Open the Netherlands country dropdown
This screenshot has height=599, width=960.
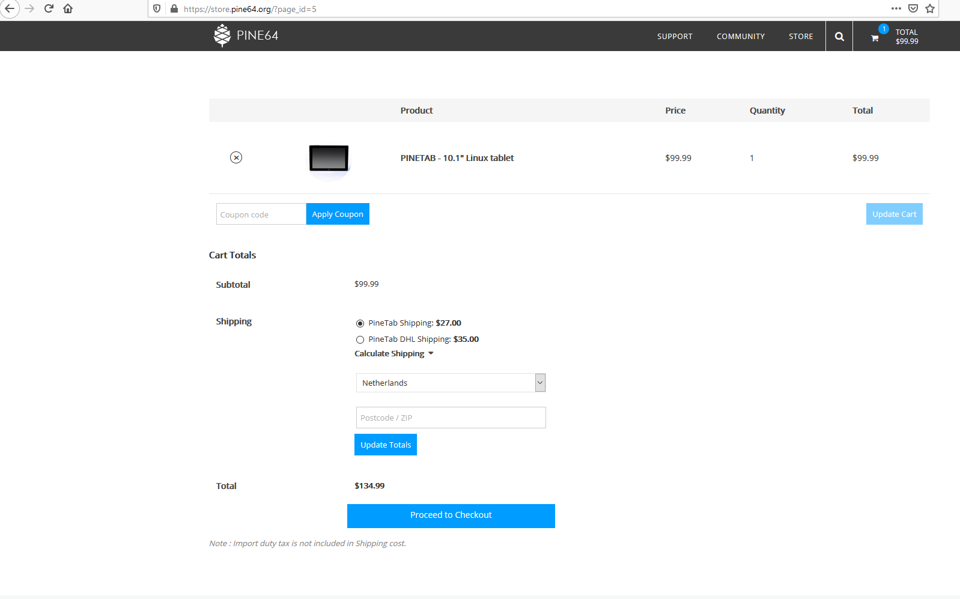pos(451,383)
